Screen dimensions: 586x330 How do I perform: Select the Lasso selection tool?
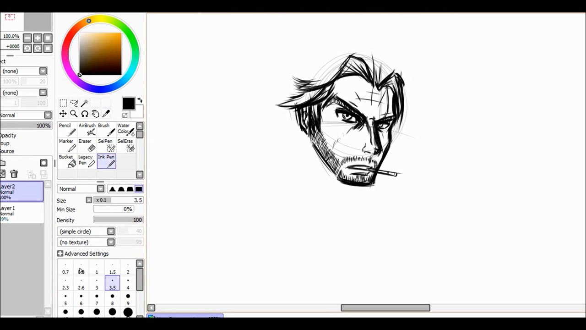tap(74, 103)
